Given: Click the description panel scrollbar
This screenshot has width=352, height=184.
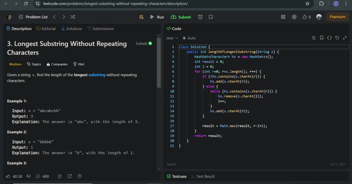Looking at the screenshot, I should pos(159,63).
